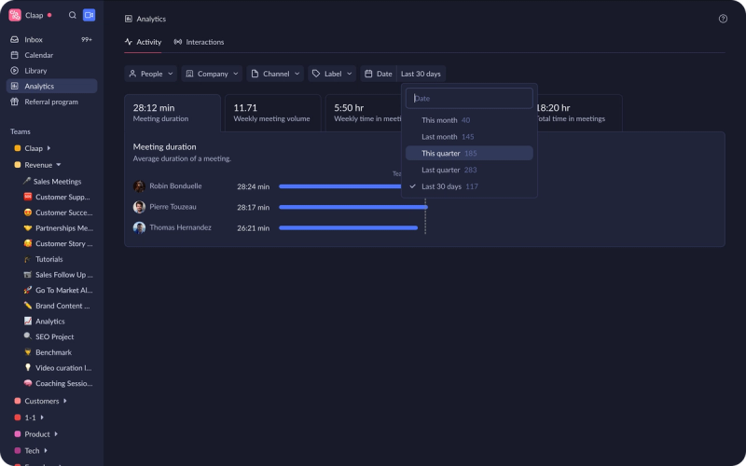Screen dimensions: 746x466
Task: Click Pierre Touzeau's avatar
Action: point(139,207)
